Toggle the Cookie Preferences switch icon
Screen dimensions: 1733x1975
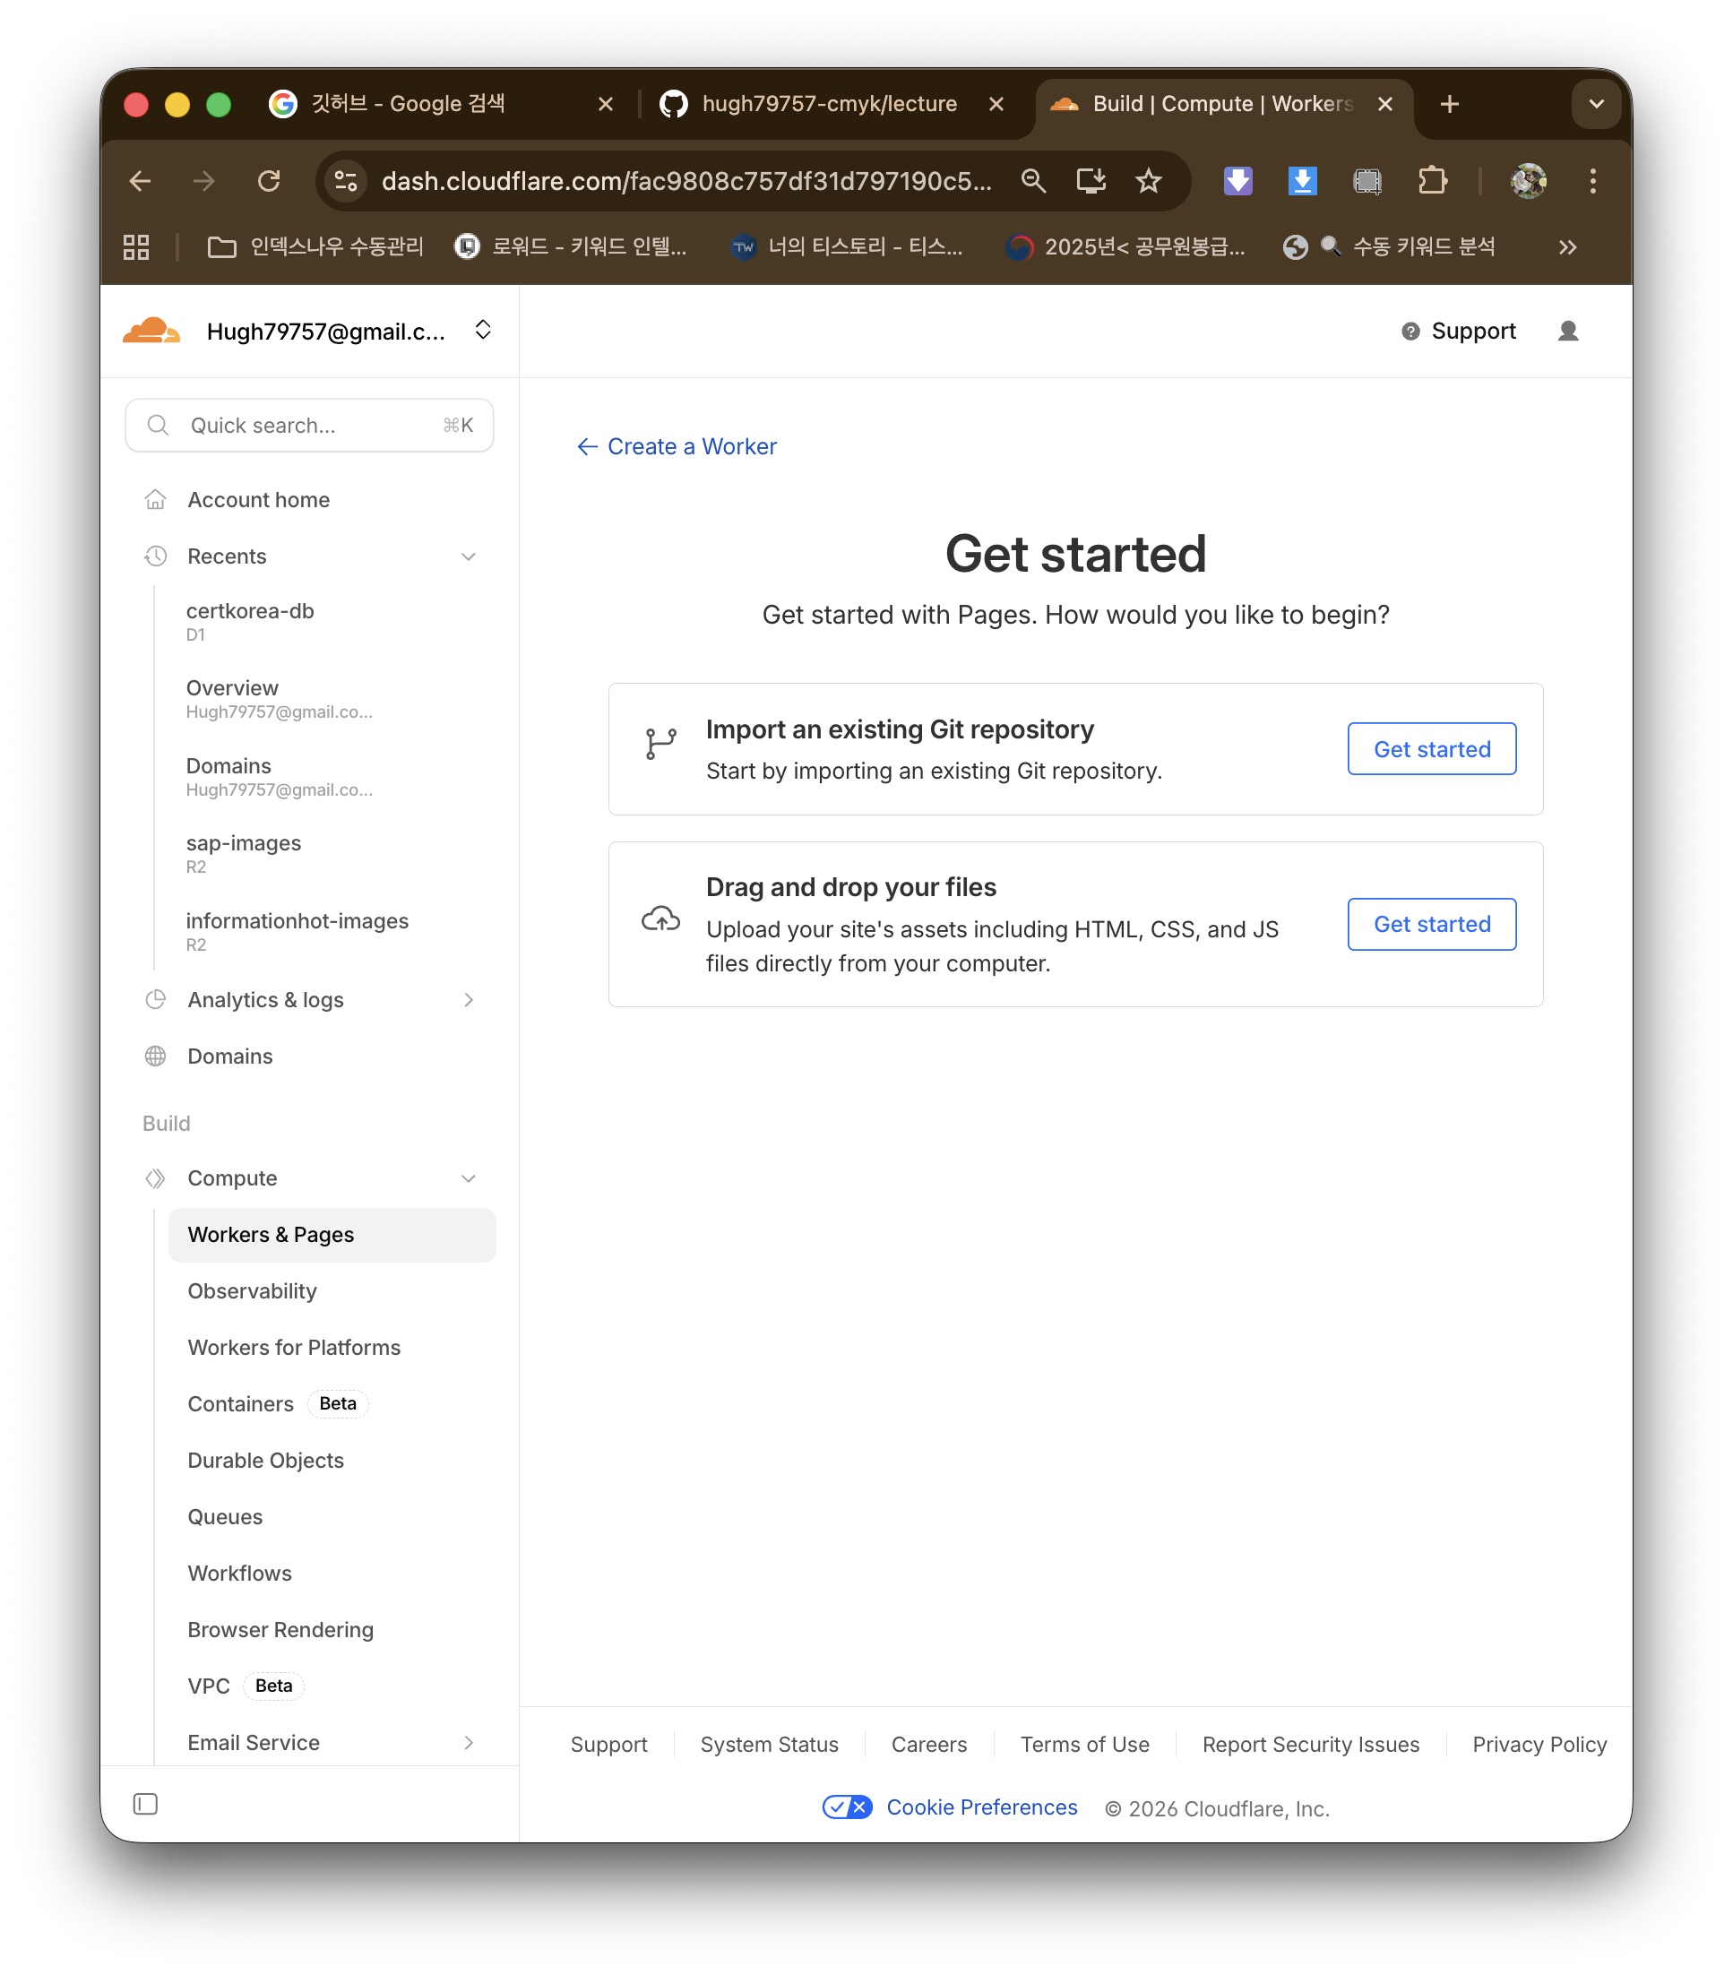click(x=847, y=1807)
